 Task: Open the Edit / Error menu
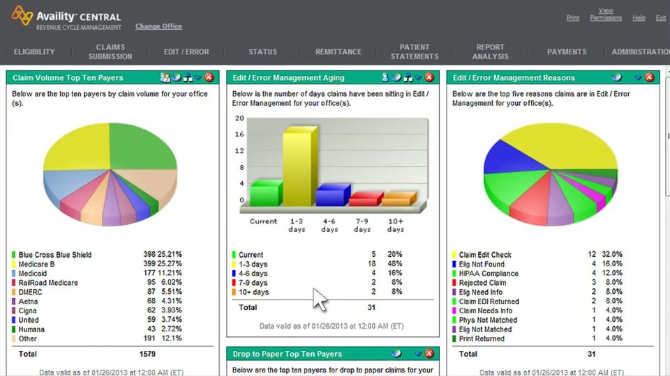click(186, 52)
